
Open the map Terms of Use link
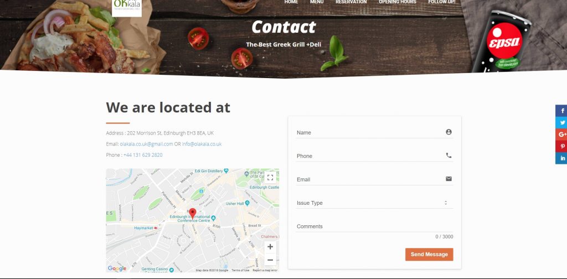(x=240, y=270)
